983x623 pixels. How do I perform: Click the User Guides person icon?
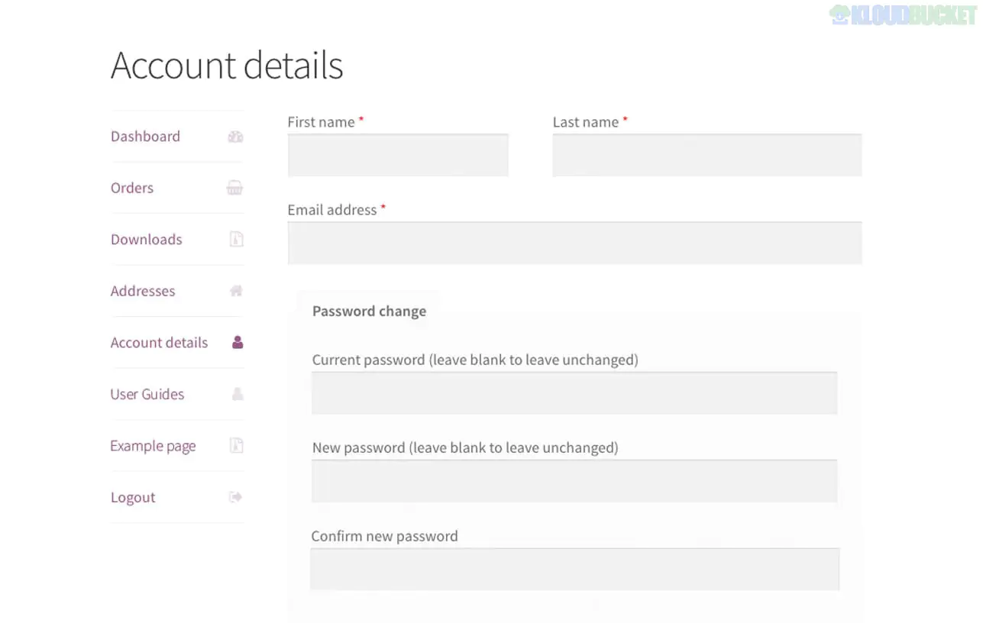(x=238, y=394)
